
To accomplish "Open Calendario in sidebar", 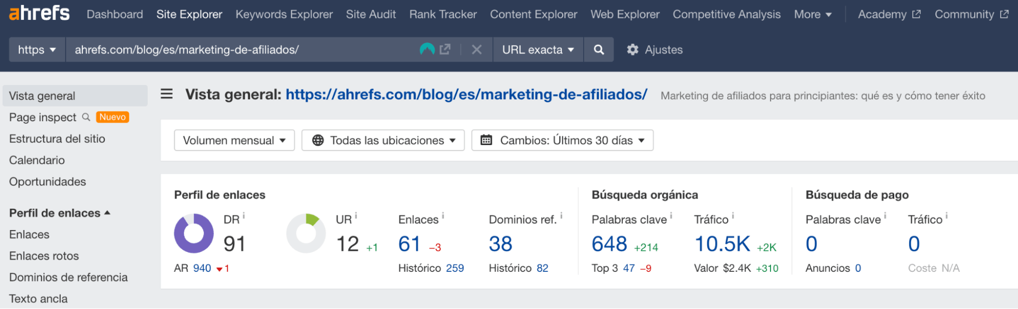I will point(37,160).
